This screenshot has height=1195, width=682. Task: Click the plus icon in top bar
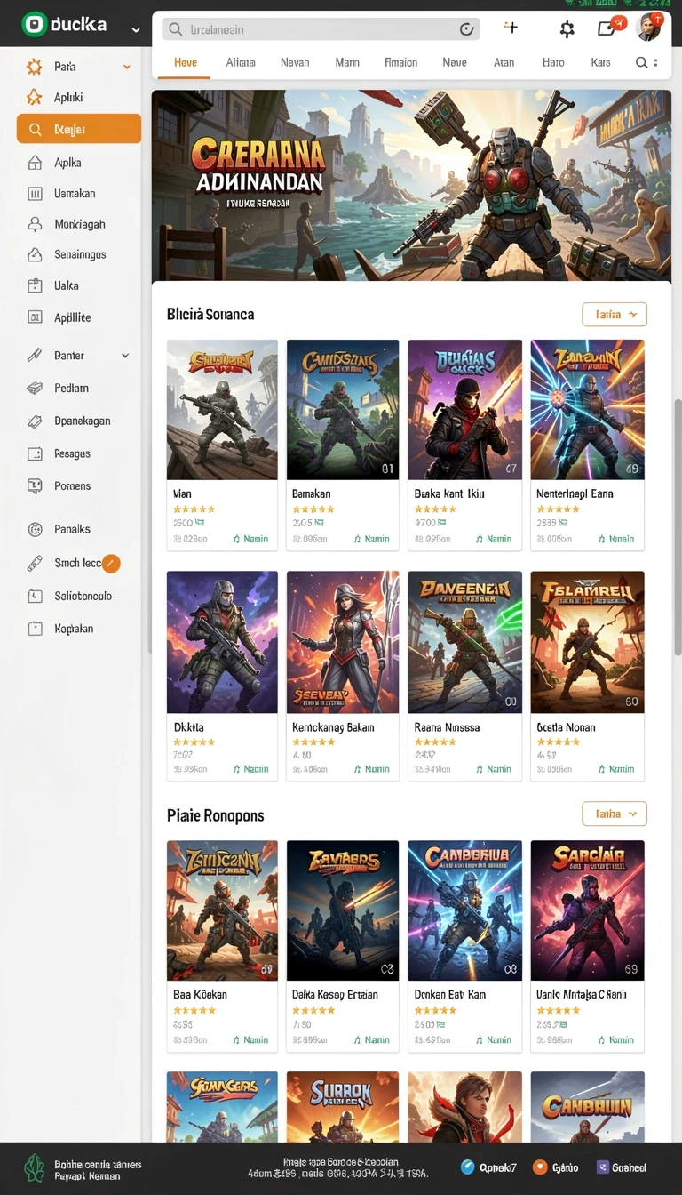(511, 28)
